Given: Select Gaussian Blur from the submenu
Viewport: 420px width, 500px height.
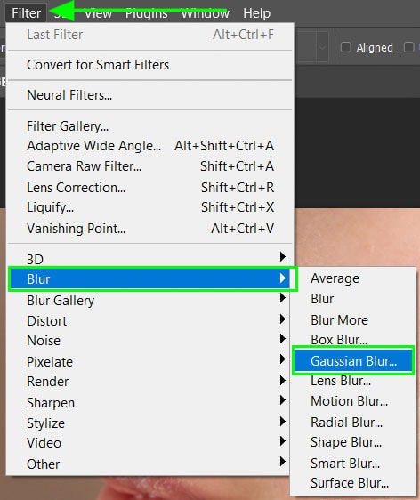Looking at the screenshot, I should click(x=353, y=361).
